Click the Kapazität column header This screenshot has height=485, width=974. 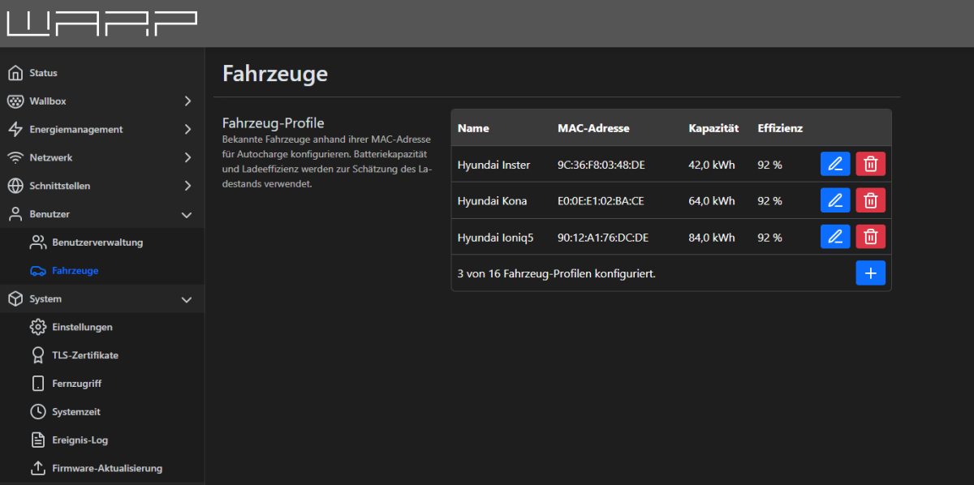point(713,128)
